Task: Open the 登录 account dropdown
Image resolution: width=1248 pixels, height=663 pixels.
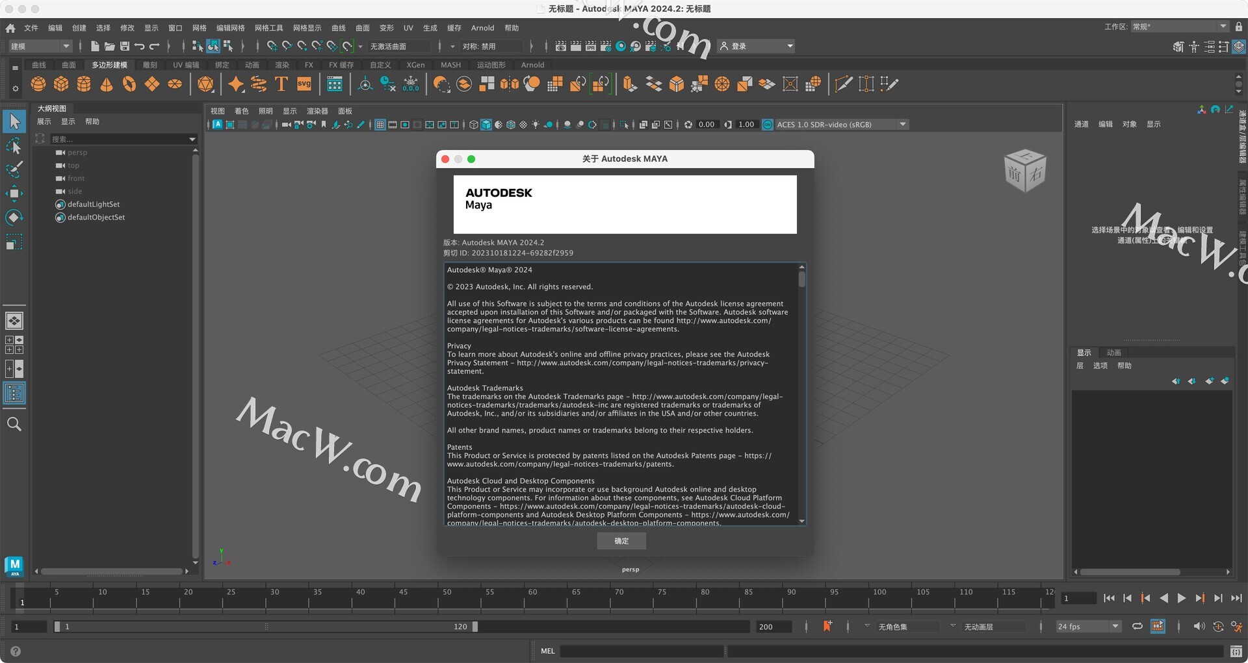Action: point(757,46)
